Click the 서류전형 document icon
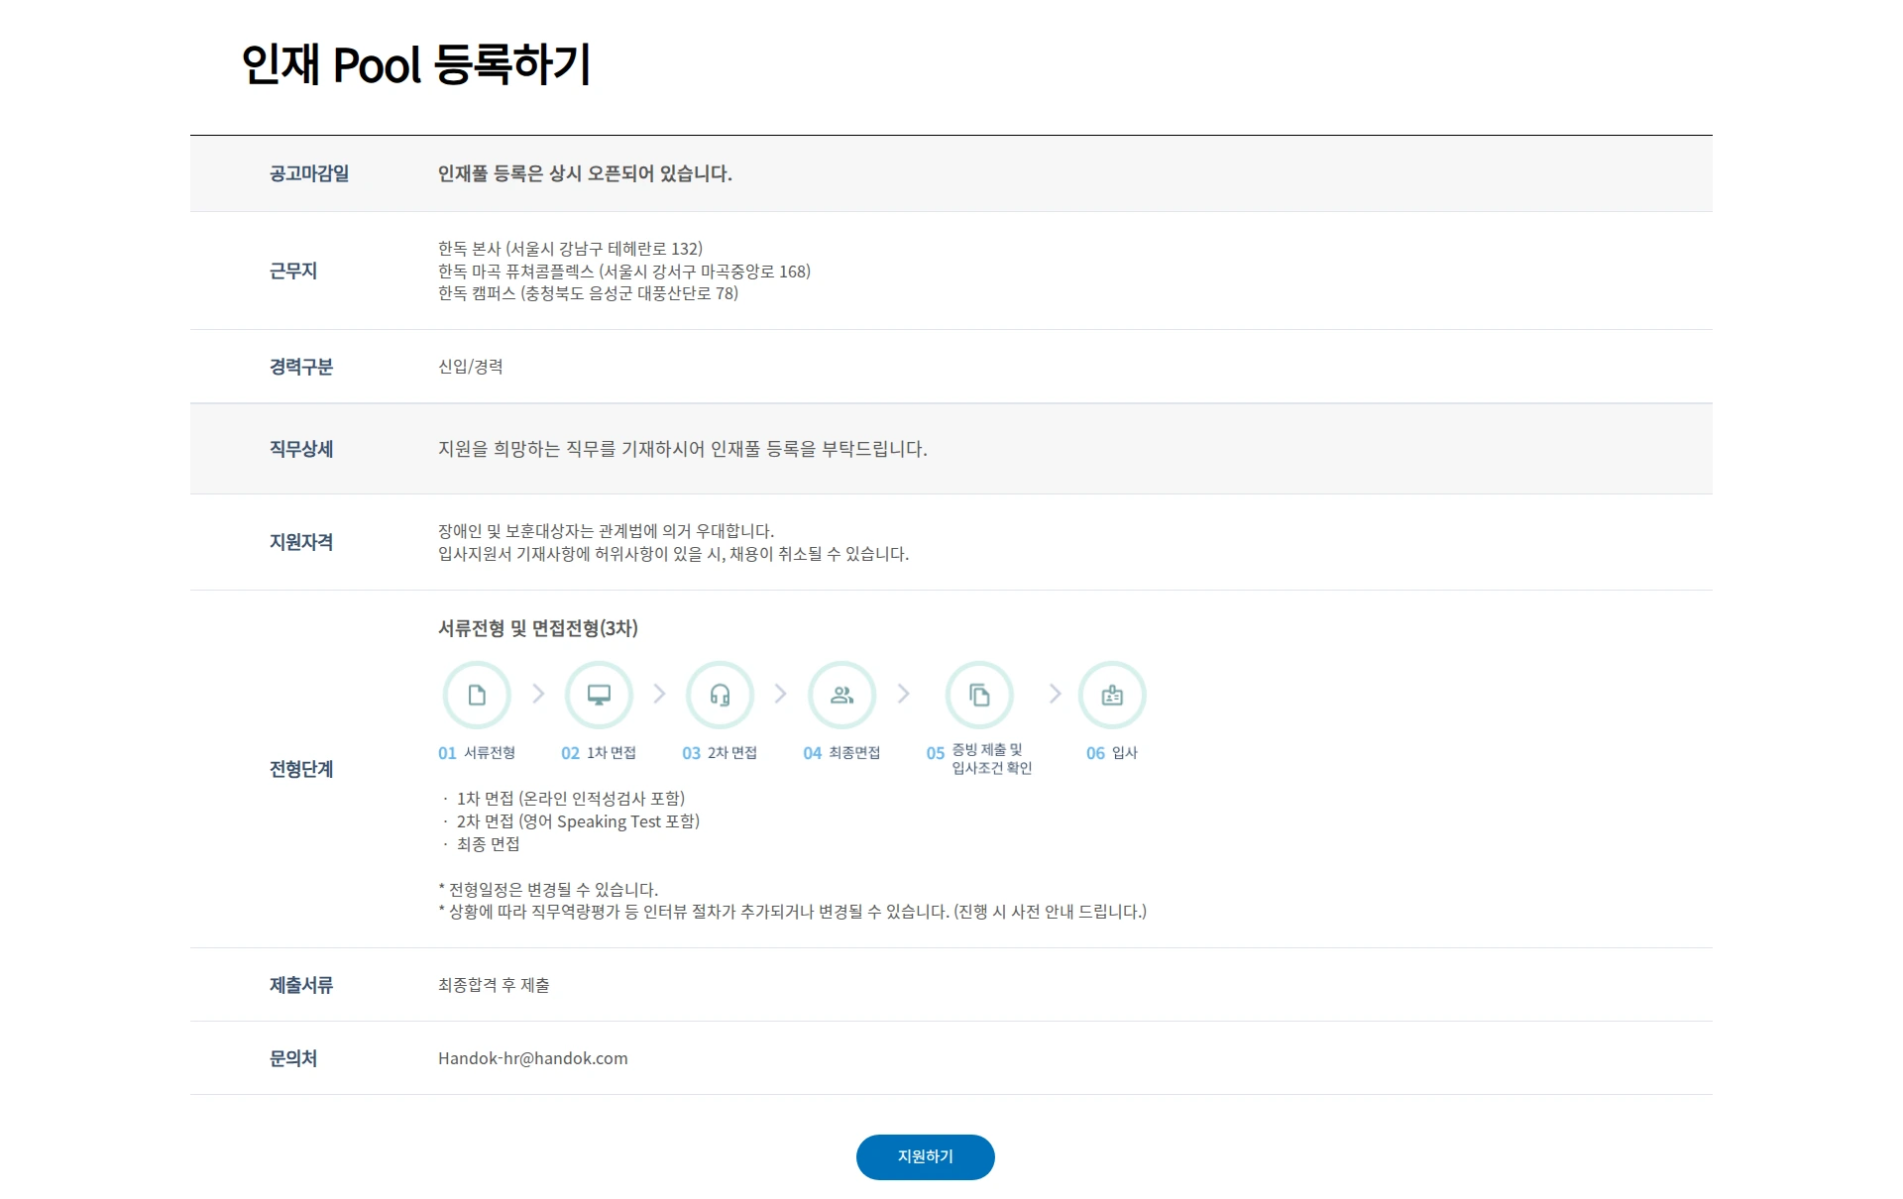 pyautogui.click(x=477, y=695)
